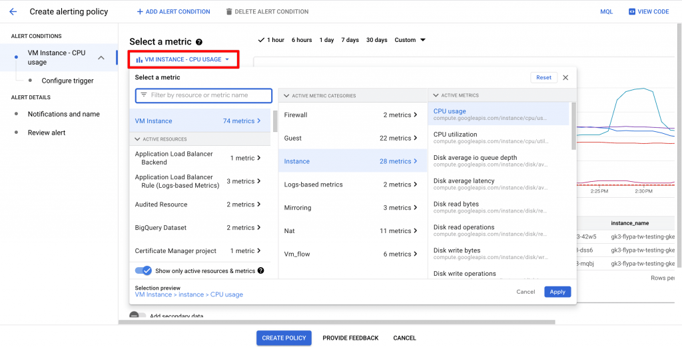Toggle Add secondary data switch
682x347 pixels.
click(137, 316)
